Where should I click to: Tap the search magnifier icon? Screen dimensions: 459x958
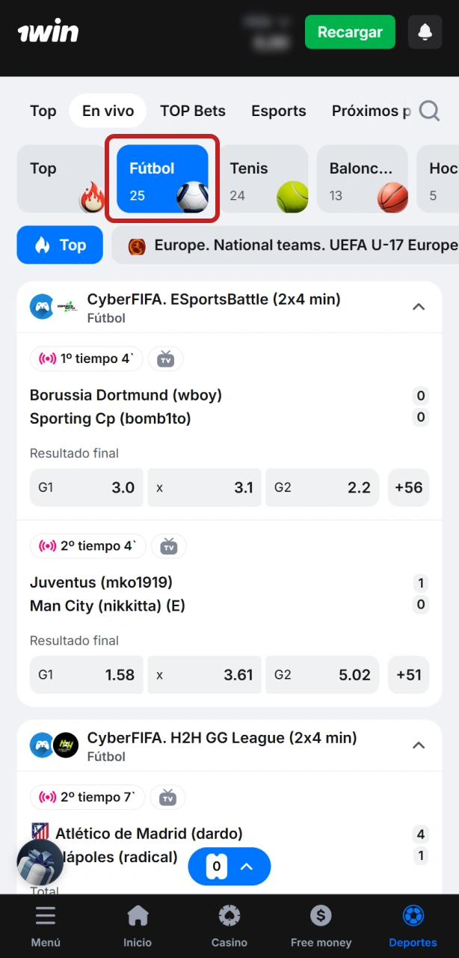[x=429, y=111]
